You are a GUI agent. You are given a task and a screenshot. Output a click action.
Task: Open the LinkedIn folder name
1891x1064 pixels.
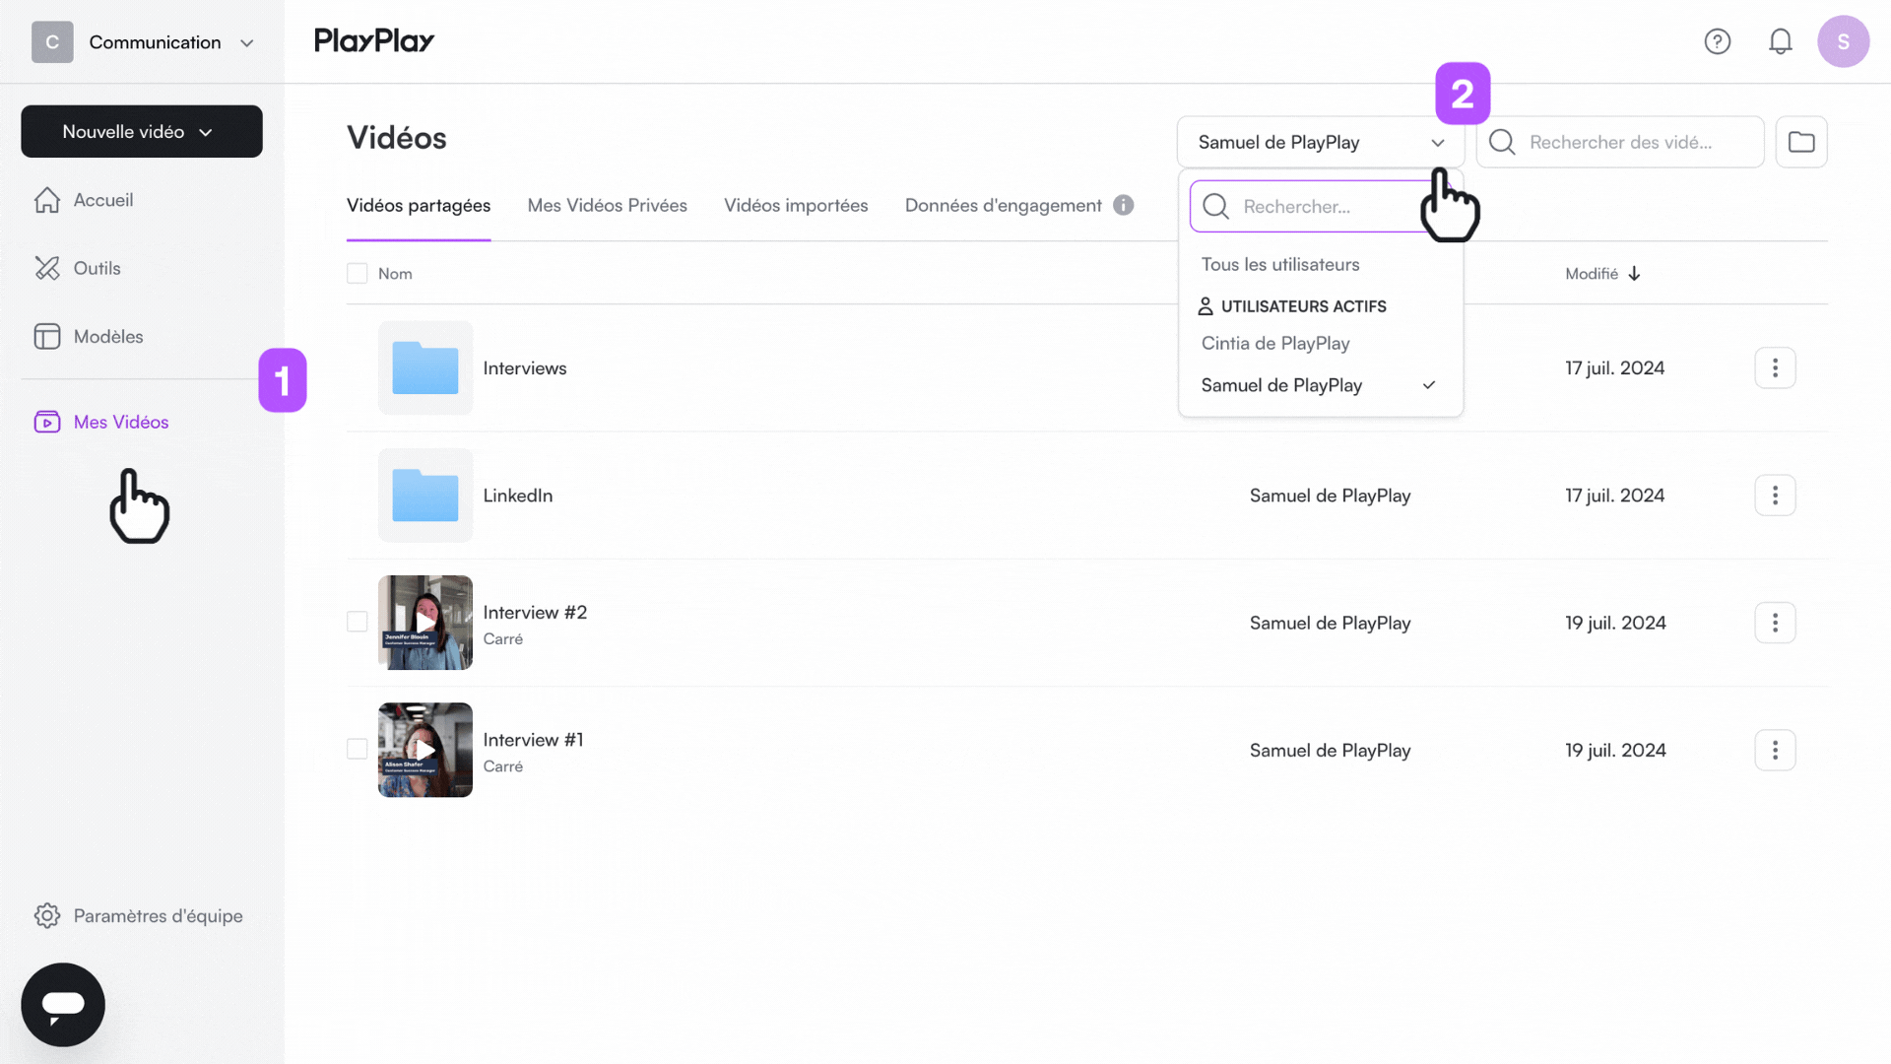tap(518, 495)
